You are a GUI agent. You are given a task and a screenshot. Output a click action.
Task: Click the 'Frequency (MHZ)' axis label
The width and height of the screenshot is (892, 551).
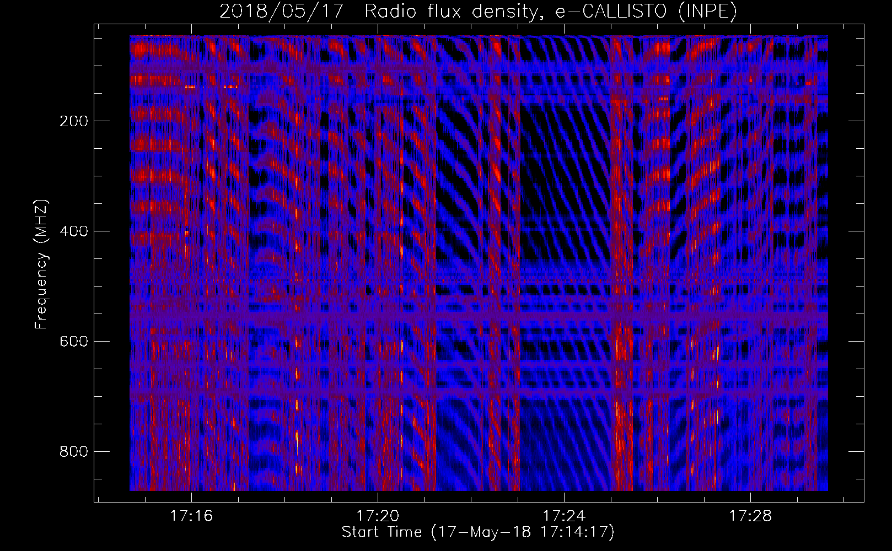[x=41, y=264]
